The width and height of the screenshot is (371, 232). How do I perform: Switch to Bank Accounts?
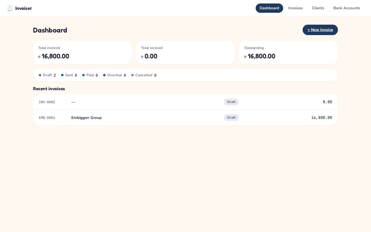coord(347,8)
